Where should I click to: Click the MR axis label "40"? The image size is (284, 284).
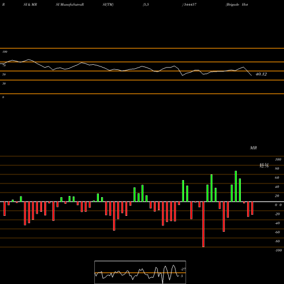(277, 187)
